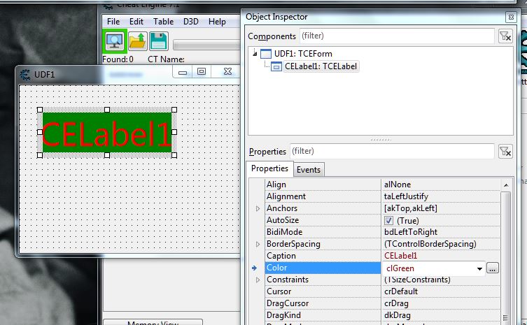The image size is (527, 325).
Task: Open the clGreen color dropdown
Action: coord(479,268)
